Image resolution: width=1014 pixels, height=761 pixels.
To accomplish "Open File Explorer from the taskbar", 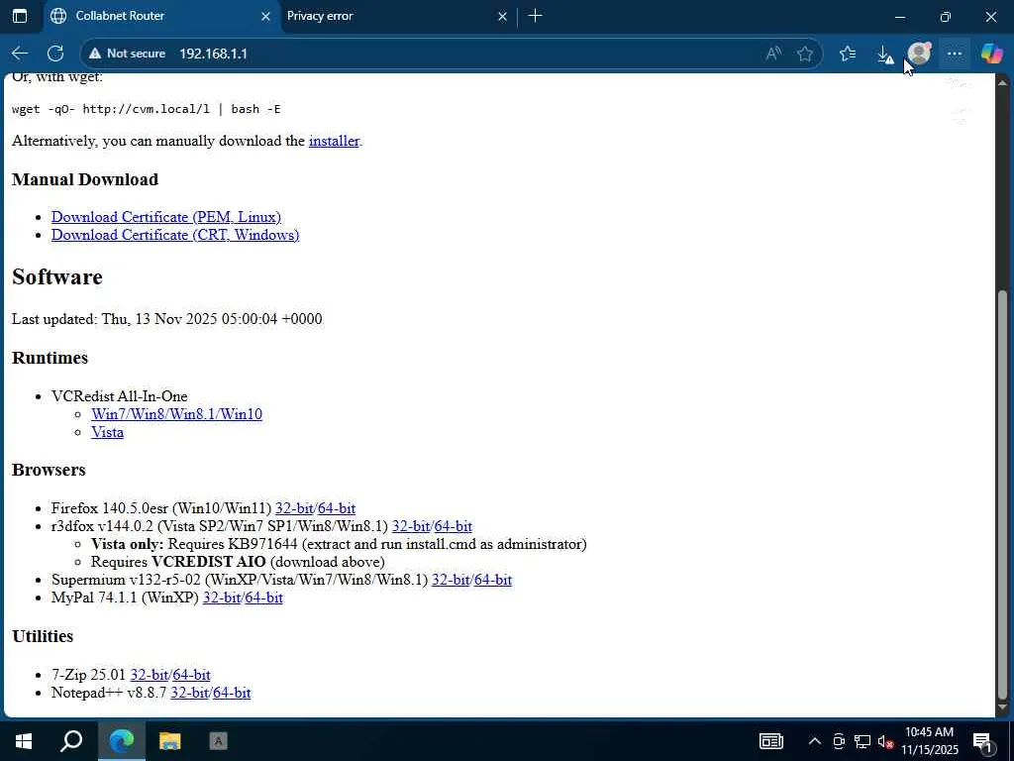I will 169,741.
